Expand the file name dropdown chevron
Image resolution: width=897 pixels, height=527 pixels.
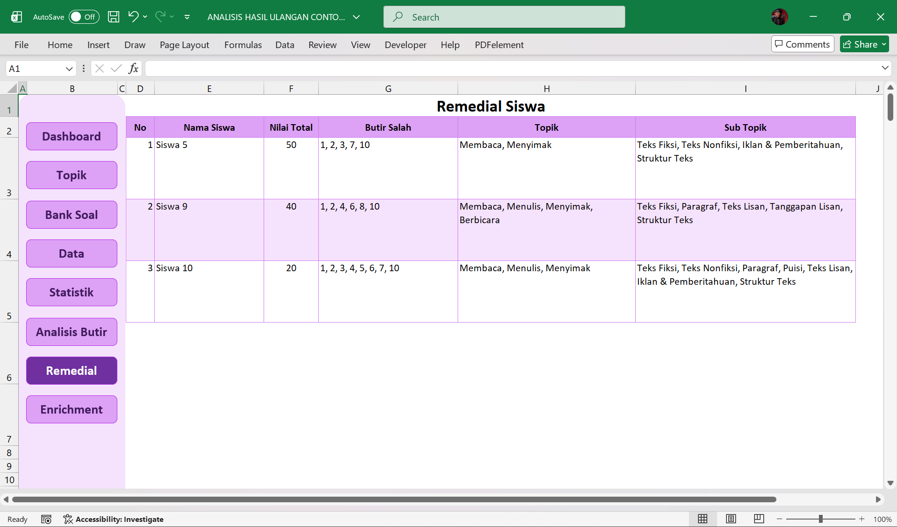(x=356, y=17)
